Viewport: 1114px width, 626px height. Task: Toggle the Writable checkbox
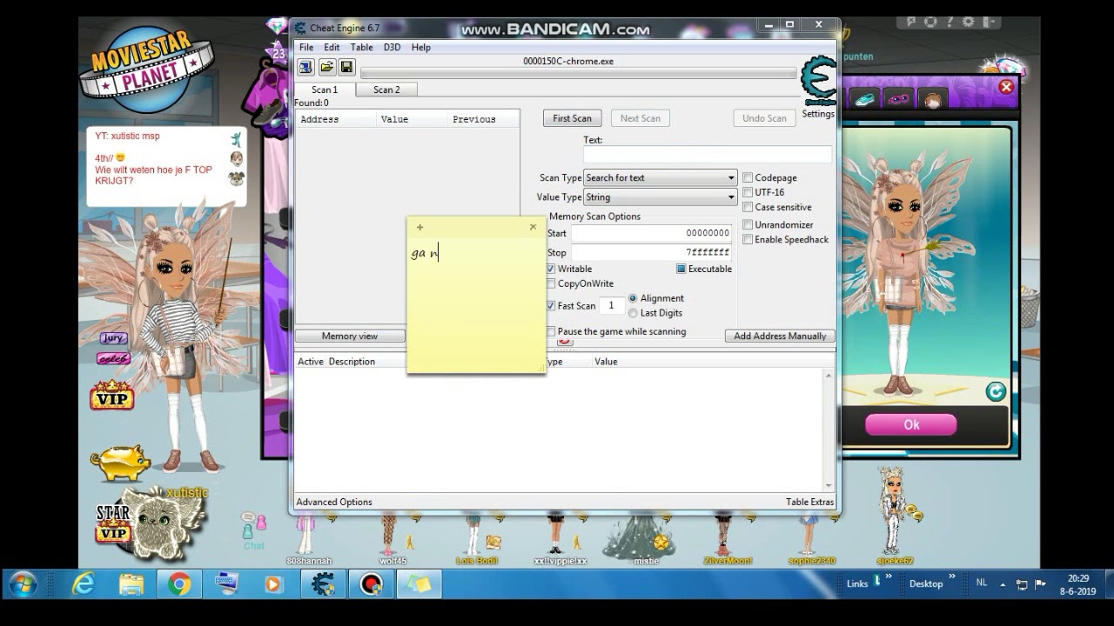coord(551,269)
